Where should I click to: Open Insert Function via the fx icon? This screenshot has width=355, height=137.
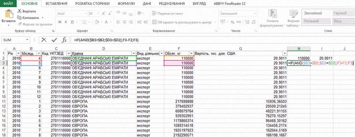click(x=64, y=40)
